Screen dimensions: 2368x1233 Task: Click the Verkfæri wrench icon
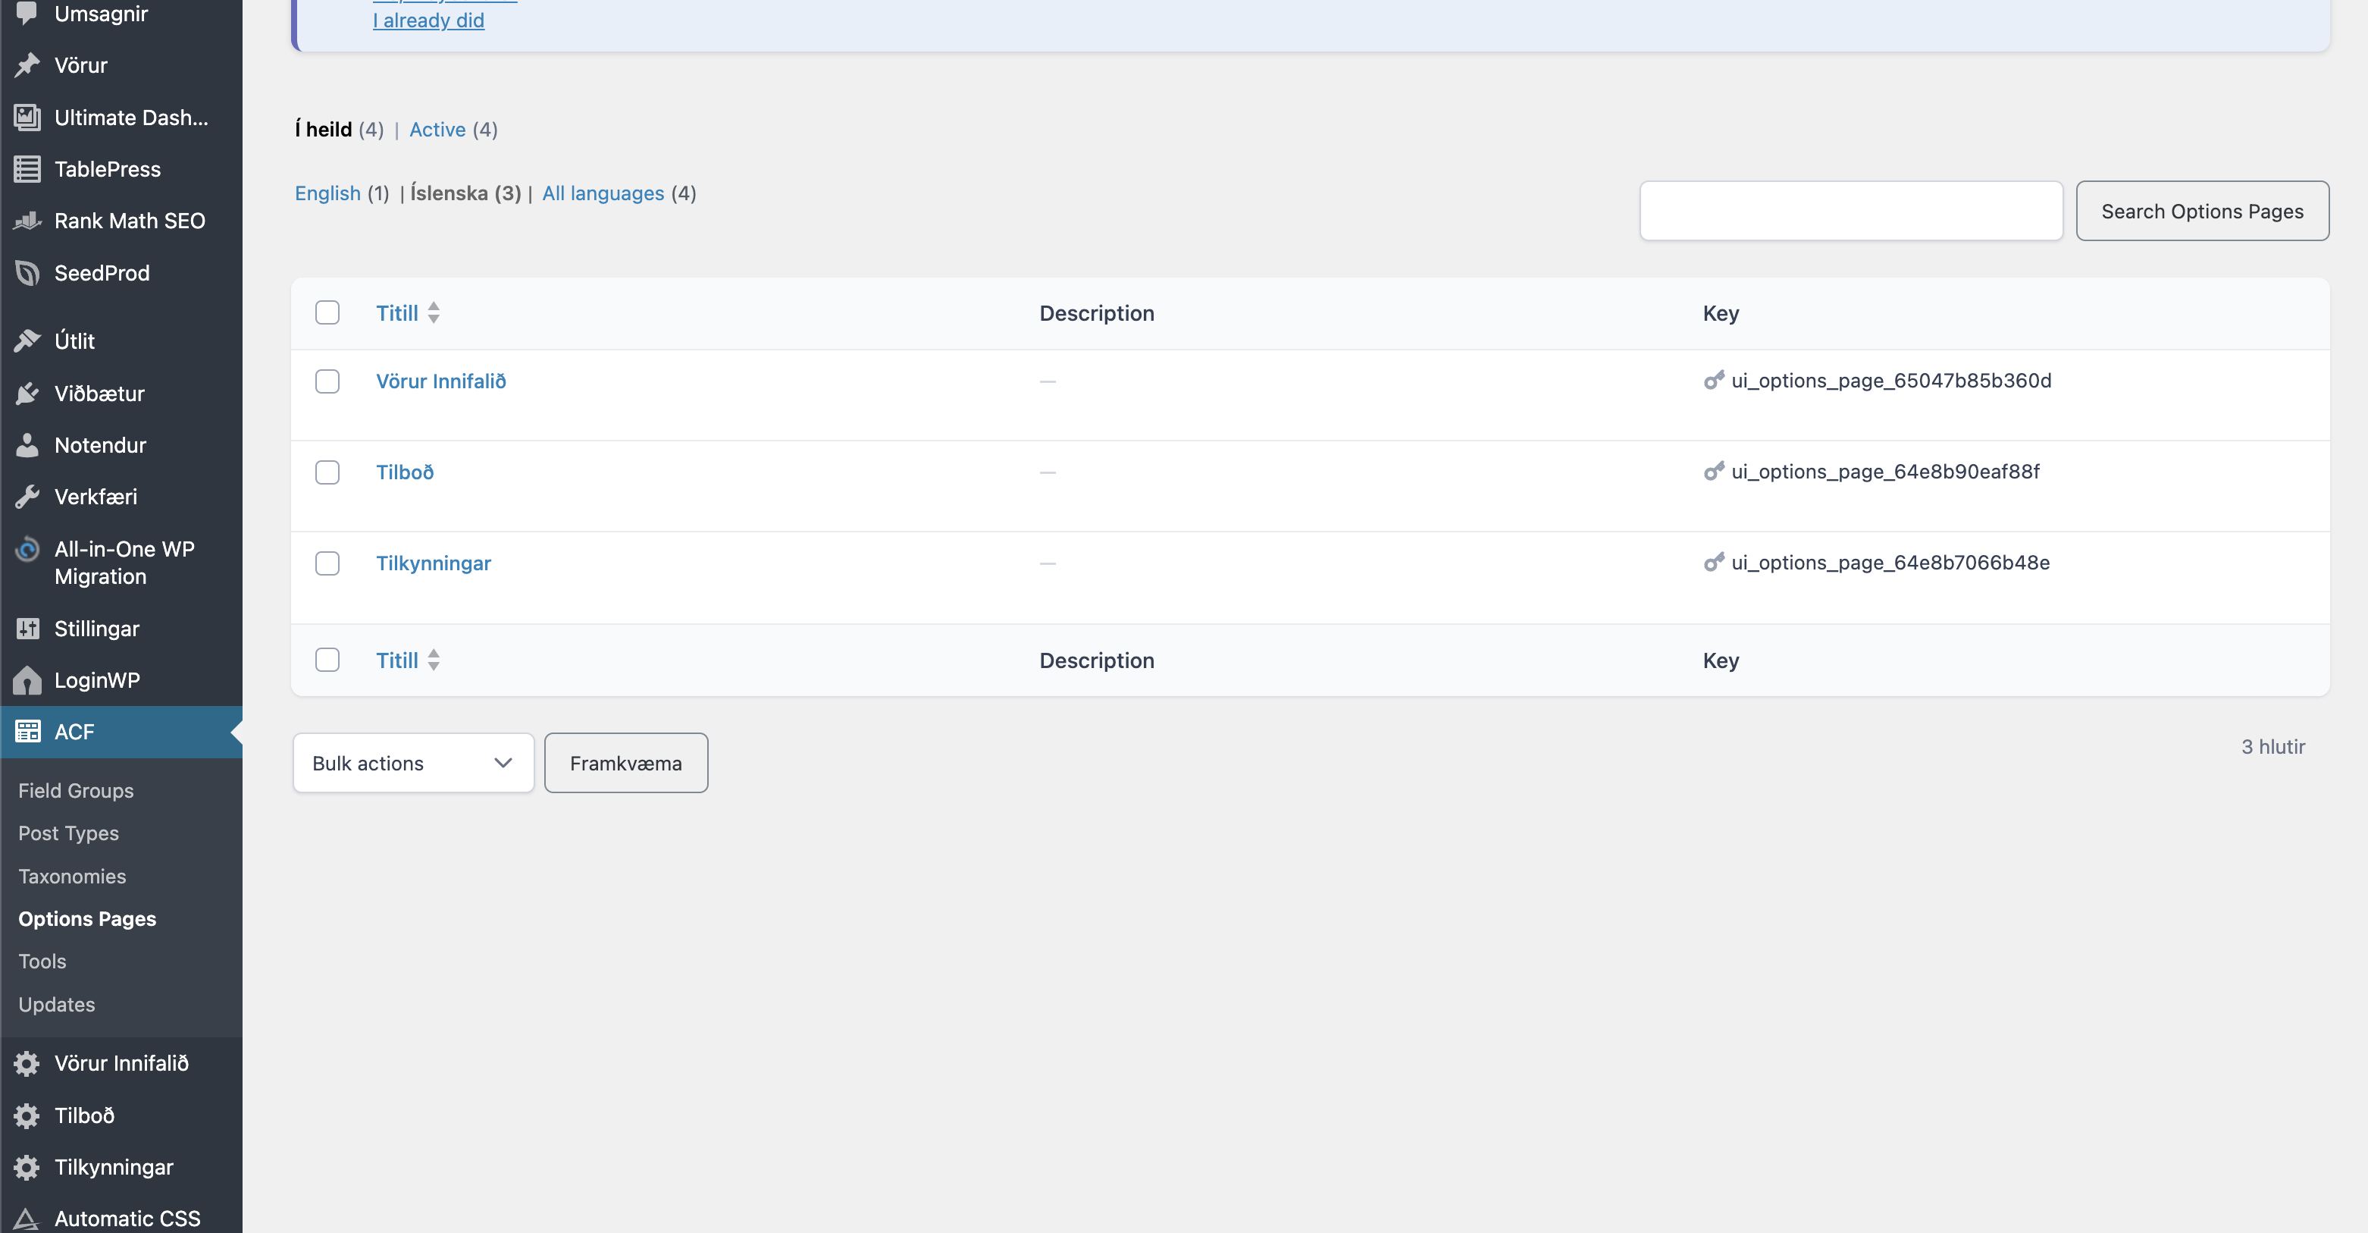click(x=27, y=497)
